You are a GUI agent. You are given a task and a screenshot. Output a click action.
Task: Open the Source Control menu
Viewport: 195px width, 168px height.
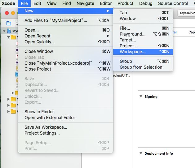[173, 3]
